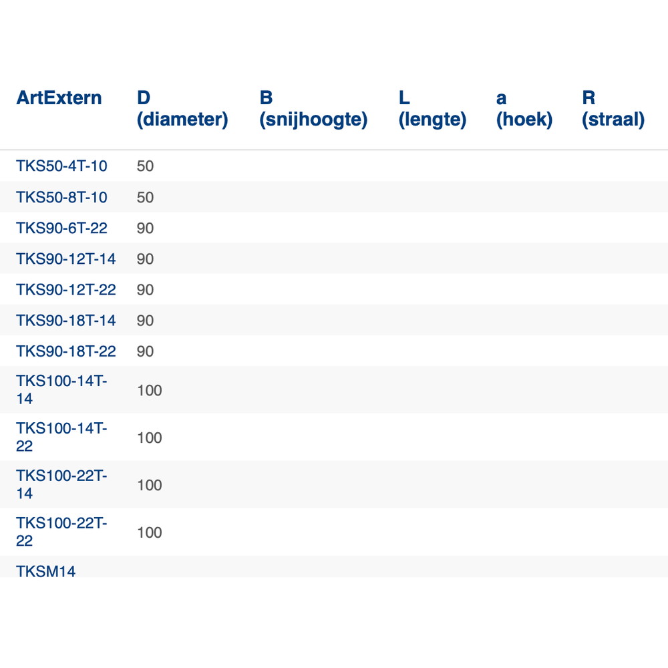This screenshot has width=668, height=668.
Task: Click the R (straal) column header
Action: [x=613, y=109]
